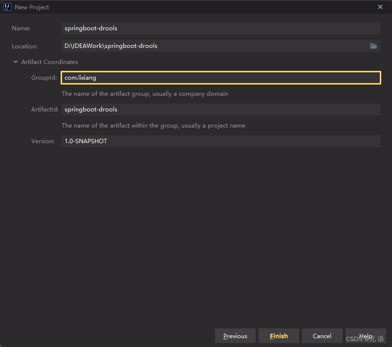
Task: Click the Version field showing 1.0-SNAPSHOT
Action: (220, 141)
